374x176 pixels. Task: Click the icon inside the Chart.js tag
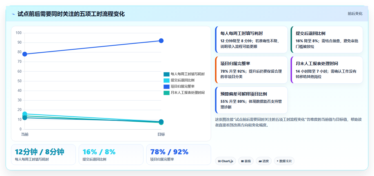point(219,161)
